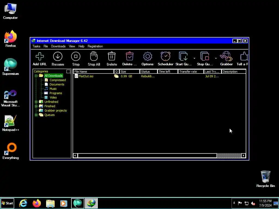Screen dimensions: 279x209
Task: Open the View menu
Action: (x=72, y=46)
